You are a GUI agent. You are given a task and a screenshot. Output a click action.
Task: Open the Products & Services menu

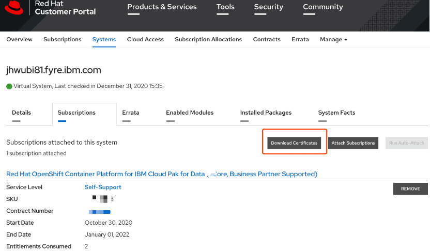(x=162, y=7)
